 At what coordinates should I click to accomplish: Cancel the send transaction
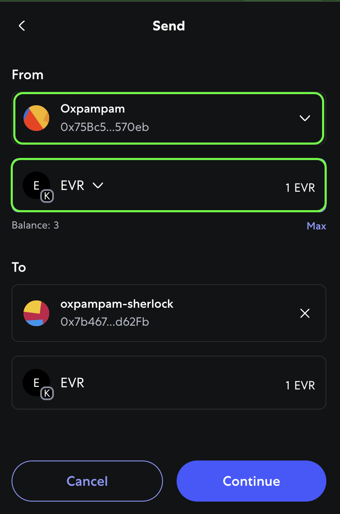click(x=87, y=481)
